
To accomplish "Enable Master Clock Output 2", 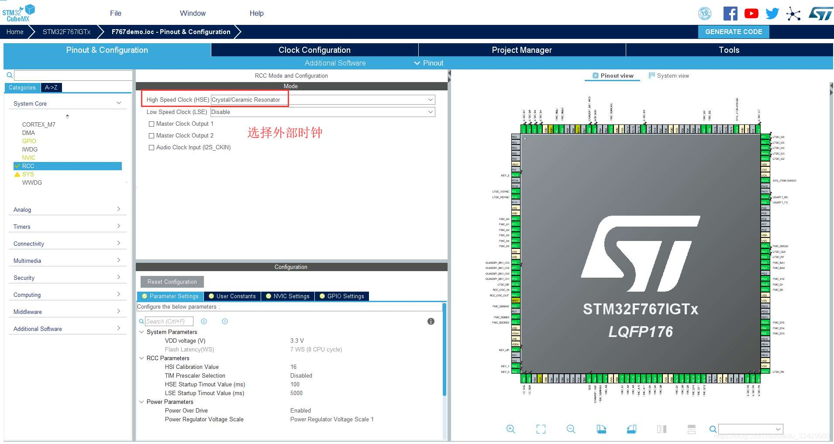I will (152, 136).
